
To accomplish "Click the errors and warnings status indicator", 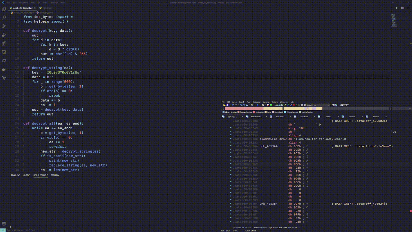I will 30,230.
